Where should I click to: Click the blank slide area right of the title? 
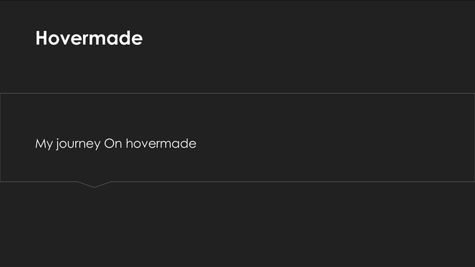coord(303,38)
